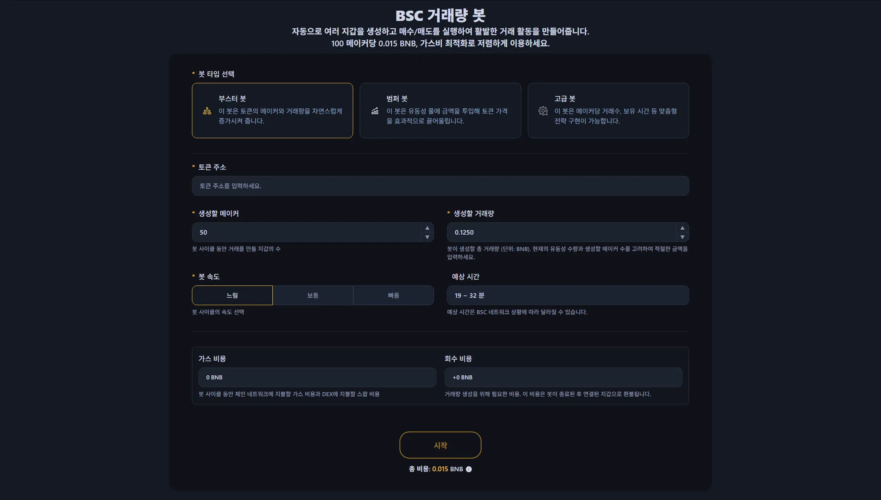Click the BSC 거래량 봇 title

[440, 16]
